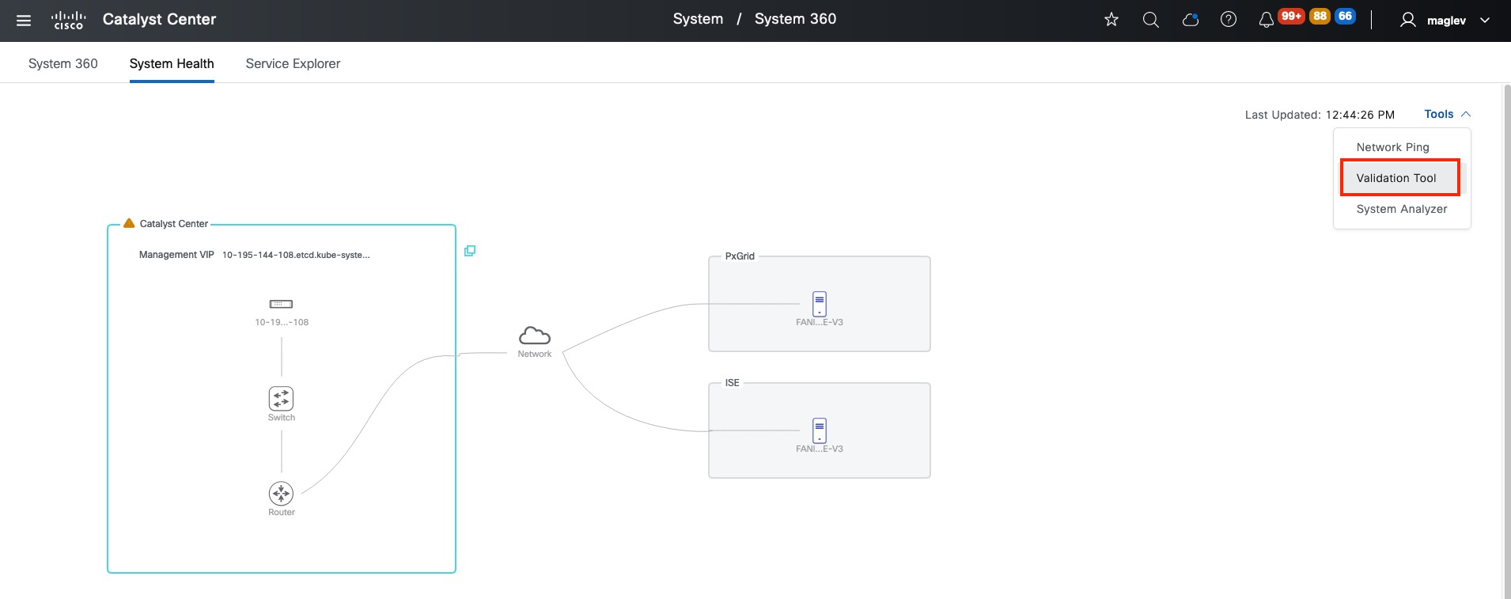Click the Catalyst Center product title
Screen dimensions: 1511x599
click(159, 20)
